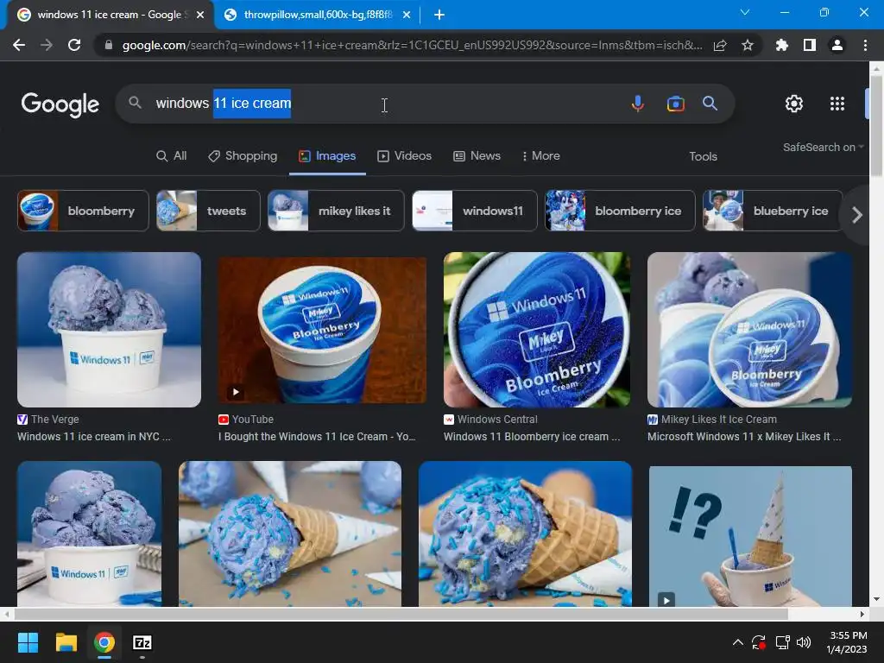Show more suggestion chips with right arrow
Image resolution: width=884 pixels, height=663 pixels.
[857, 215]
